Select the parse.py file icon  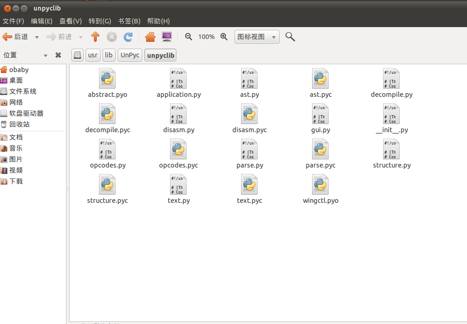pyautogui.click(x=249, y=149)
